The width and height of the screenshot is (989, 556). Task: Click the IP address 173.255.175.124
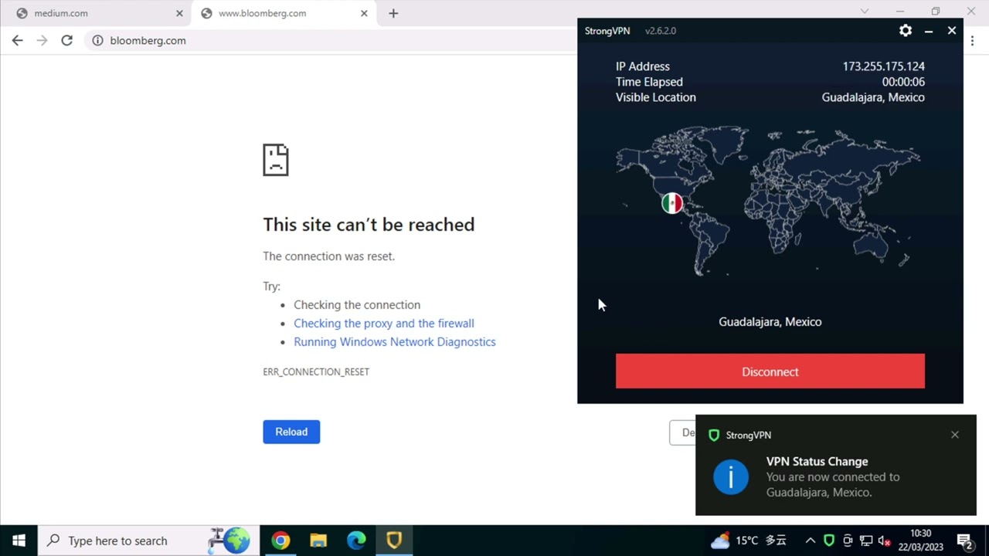click(884, 66)
